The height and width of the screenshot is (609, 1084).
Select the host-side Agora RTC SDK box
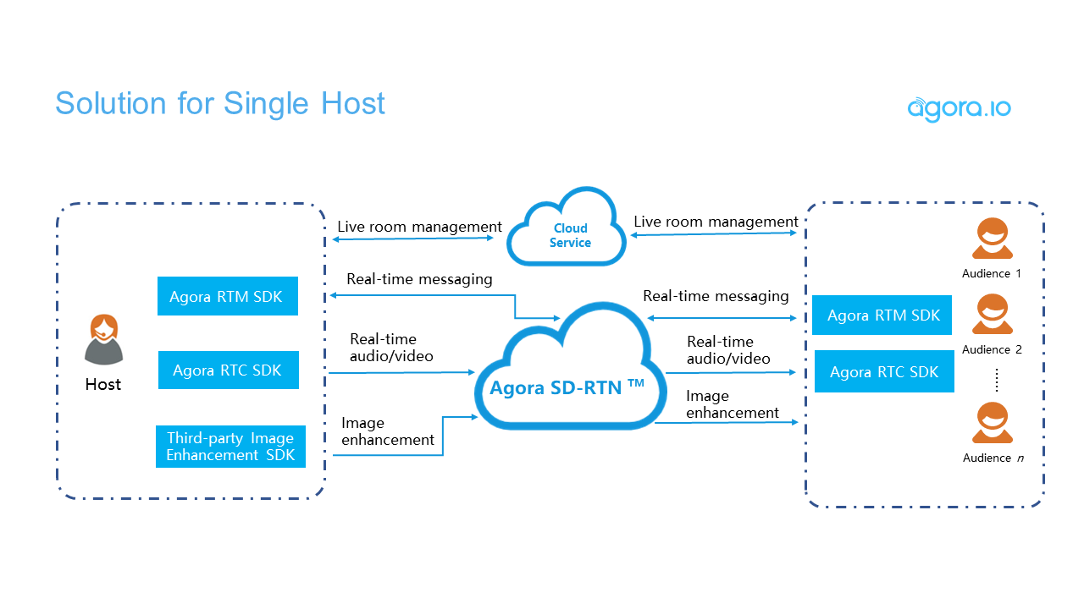click(x=229, y=370)
